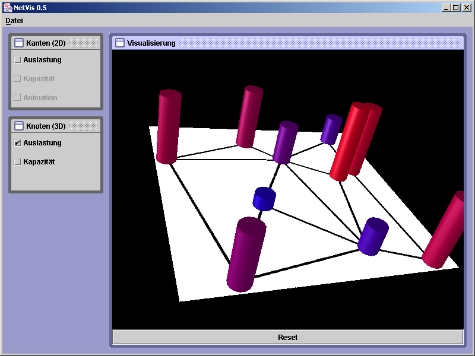Click the Knoten (3D) panel frame icon
This screenshot has width=475, height=356.
click(x=19, y=126)
